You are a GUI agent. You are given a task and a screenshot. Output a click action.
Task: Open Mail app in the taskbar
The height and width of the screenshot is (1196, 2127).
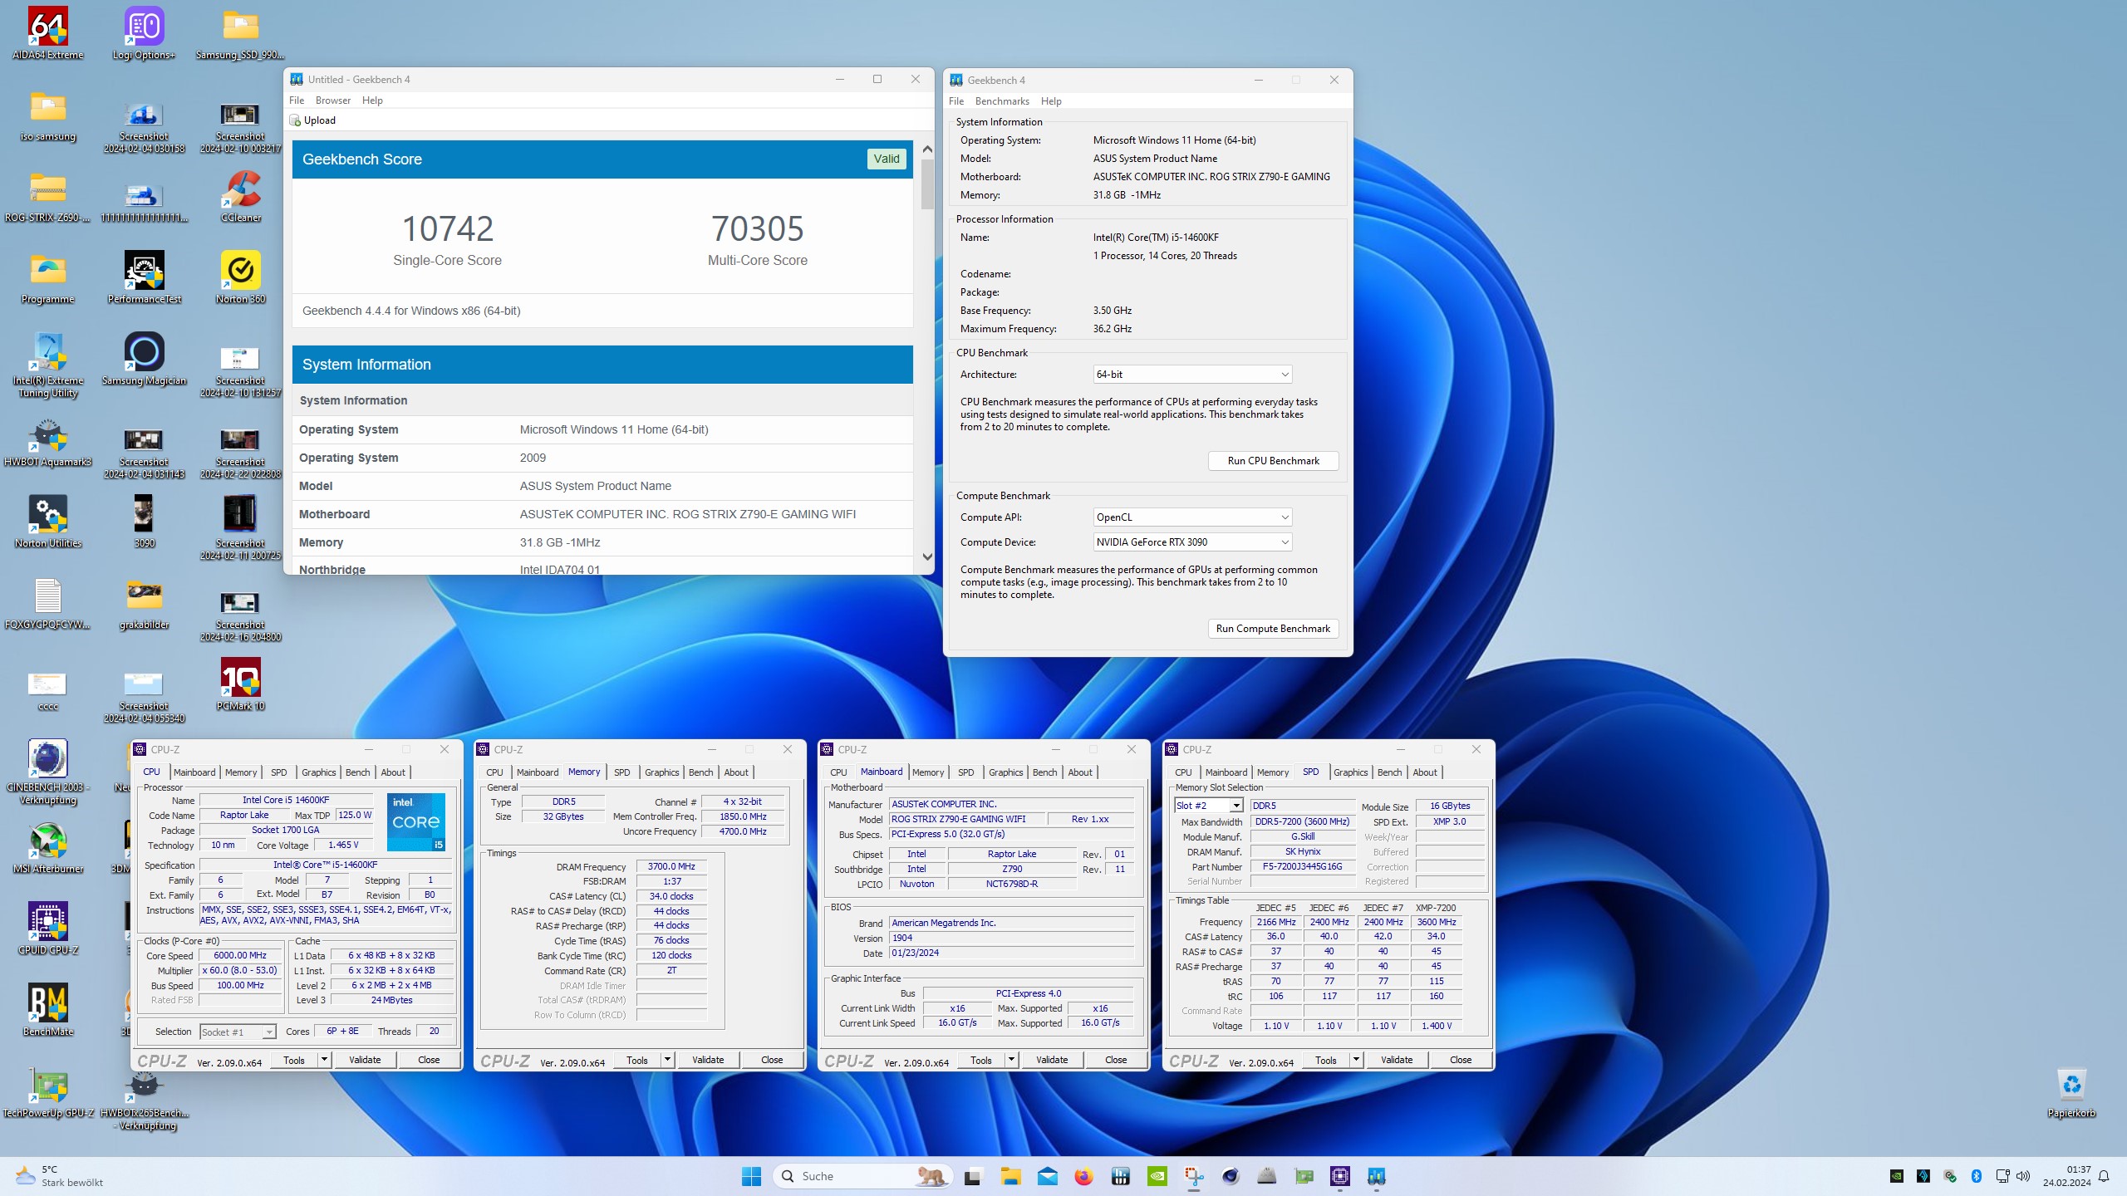pos(1048,1176)
